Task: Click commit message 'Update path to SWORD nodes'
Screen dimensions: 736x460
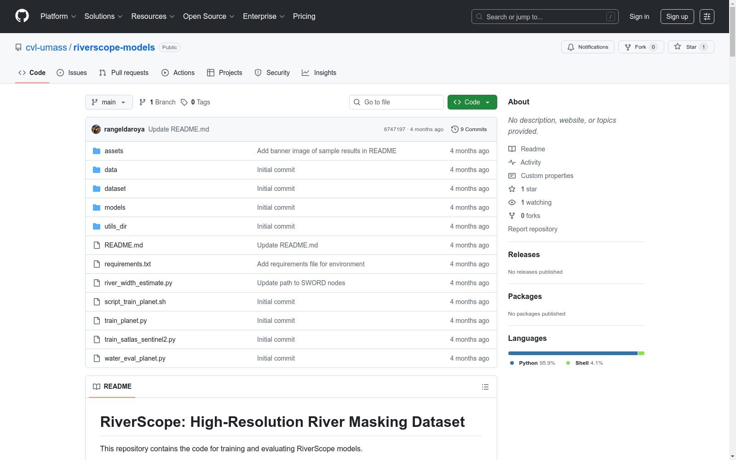Action: coord(301,283)
